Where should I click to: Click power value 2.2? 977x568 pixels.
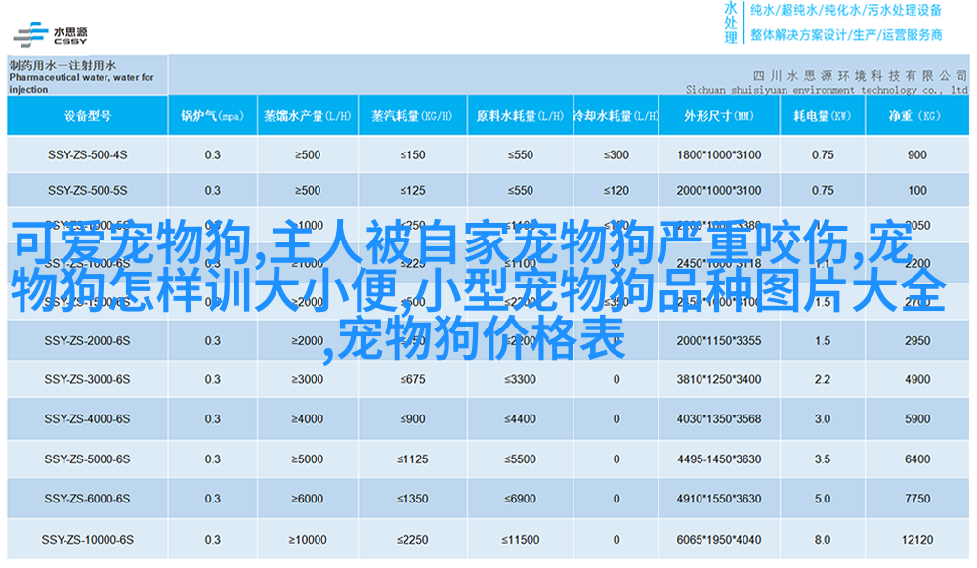pos(823,379)
